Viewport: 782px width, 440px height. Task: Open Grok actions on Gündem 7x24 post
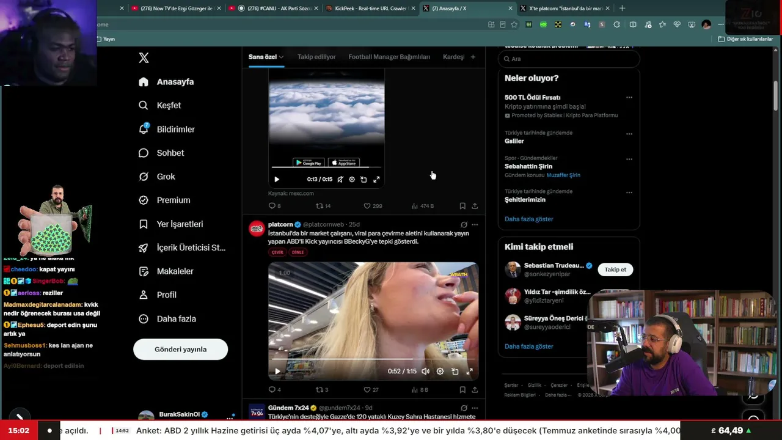click(464, 408)
